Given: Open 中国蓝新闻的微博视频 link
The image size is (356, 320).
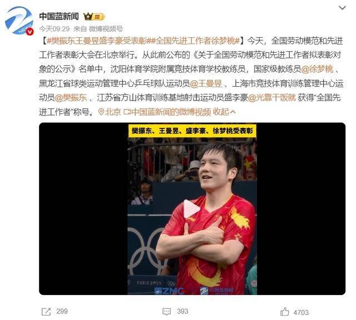Looking at the screenshot, I should pyautogui.click(x=167, y=112).
